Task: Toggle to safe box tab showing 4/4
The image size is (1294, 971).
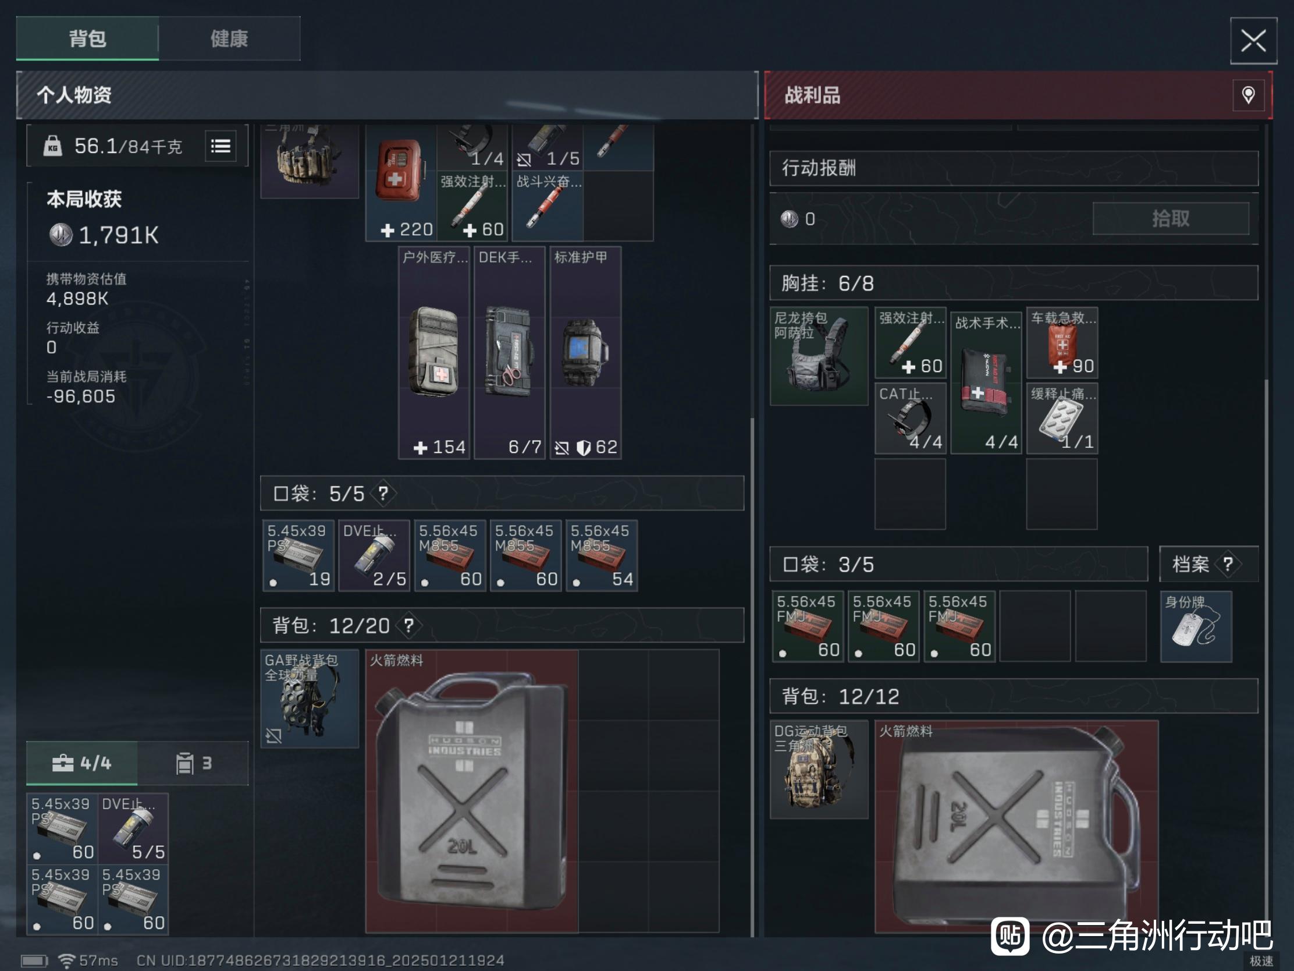Action: 82,763
